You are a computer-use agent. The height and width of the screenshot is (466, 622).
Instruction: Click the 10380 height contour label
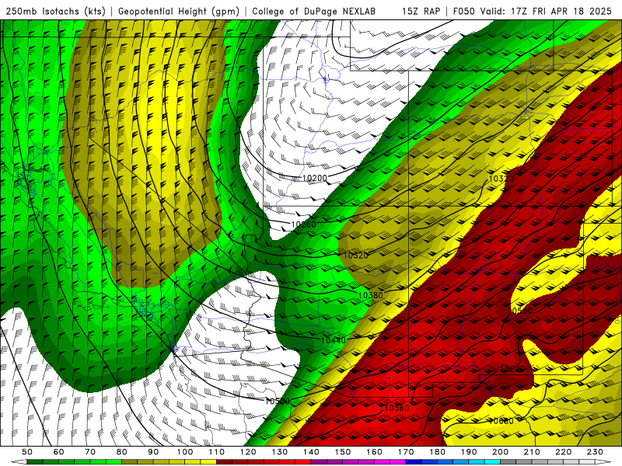point(371,295)
